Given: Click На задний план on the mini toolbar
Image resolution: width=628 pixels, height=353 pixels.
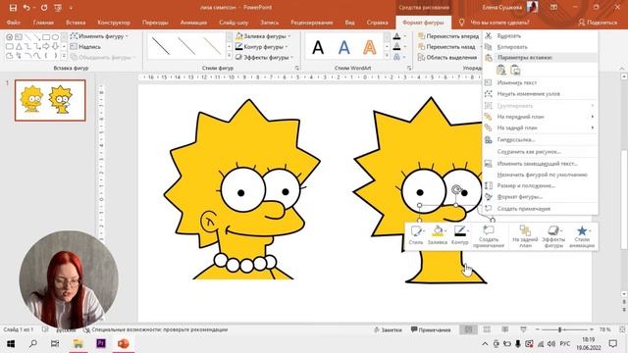Looking at the screenshot, I should pos(525,236).
